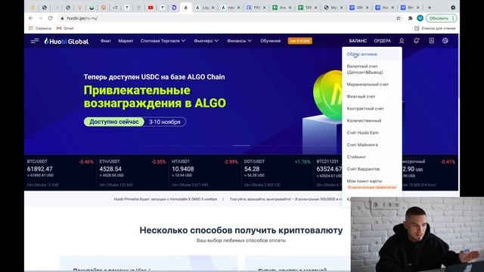Viewport: 484px width, 272px height.
Task: Bookmark the page with the star icon
Action: click(x=399, y=18)
